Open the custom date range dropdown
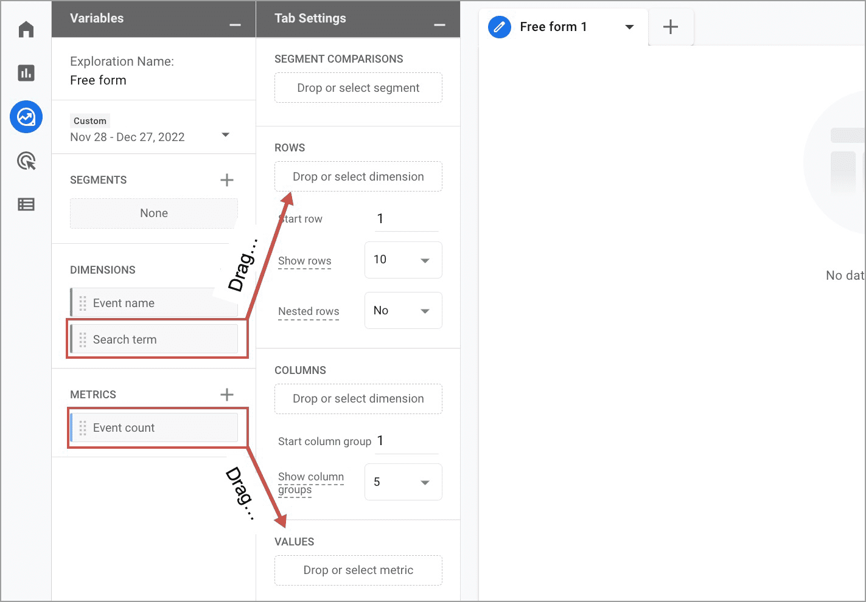 point(225,135)
